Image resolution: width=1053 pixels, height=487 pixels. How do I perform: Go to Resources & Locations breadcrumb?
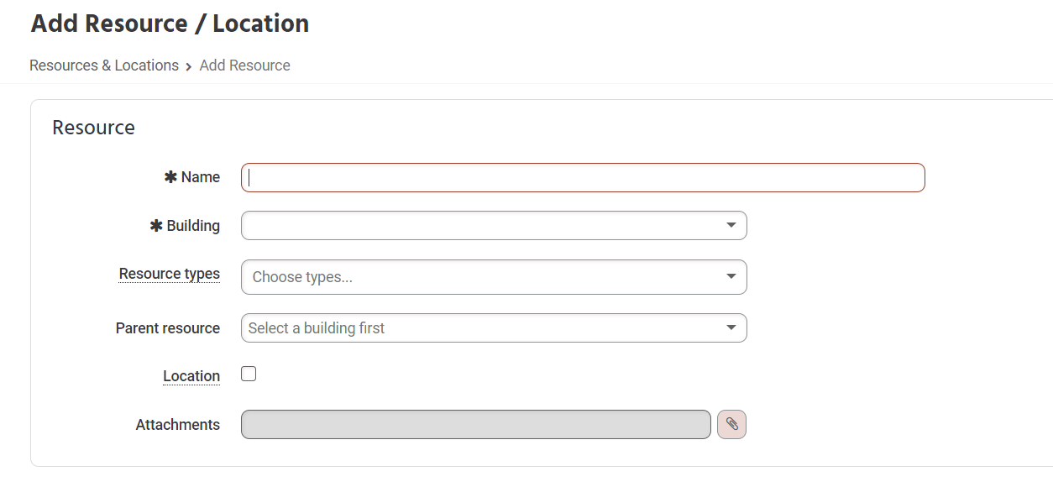(104, 65)
